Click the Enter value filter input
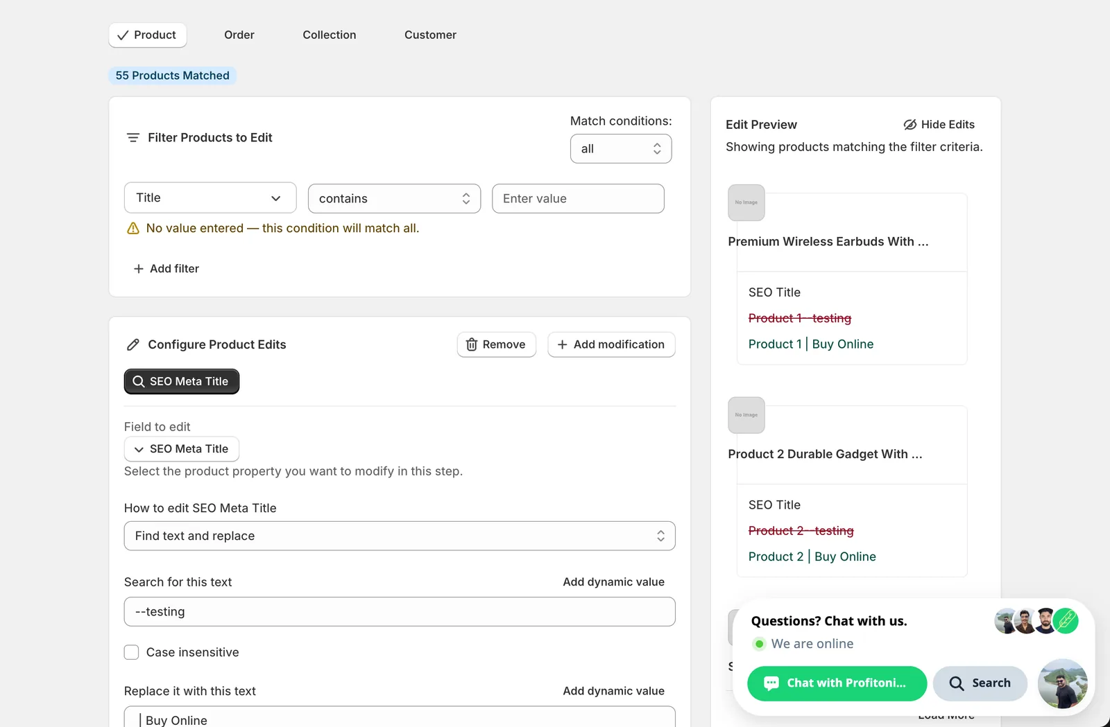Image resolution: width=1110 pixels, height=727 pixels. coord(578,198)
